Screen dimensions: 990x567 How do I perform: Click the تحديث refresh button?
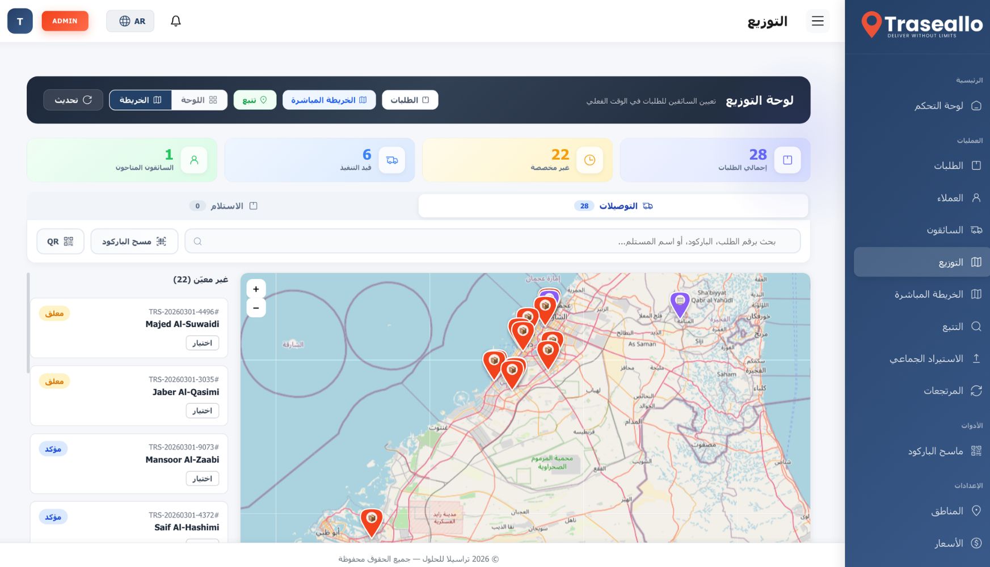tap(73, 100)
